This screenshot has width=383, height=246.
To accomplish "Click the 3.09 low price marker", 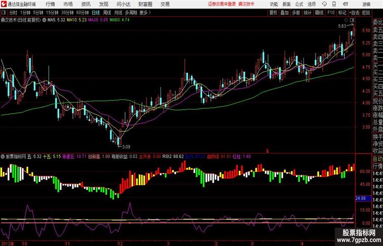I will (x=126, y=146).
